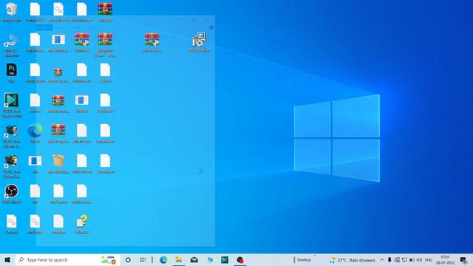Open the Windows Start menu
Viewport: 473px width, 266px height.
[7, 259]
